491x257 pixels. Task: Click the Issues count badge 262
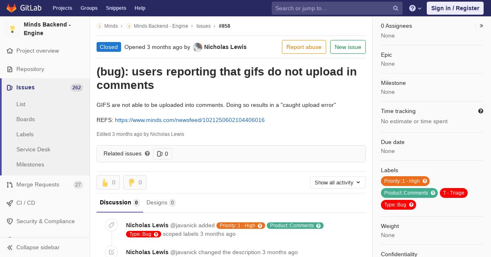[x=77, y=88]
